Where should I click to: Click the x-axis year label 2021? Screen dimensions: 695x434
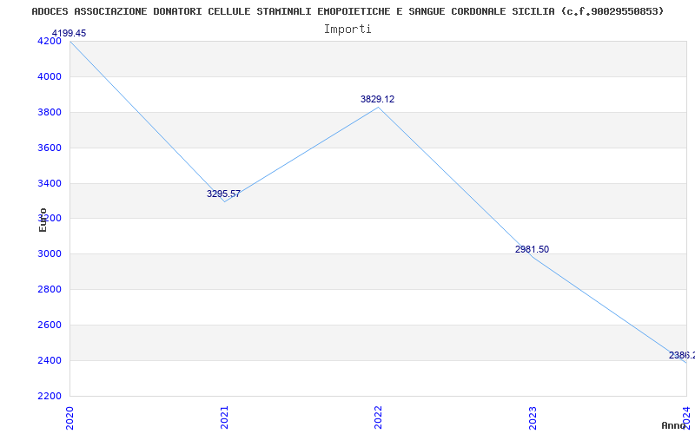(x=224, y=418)
